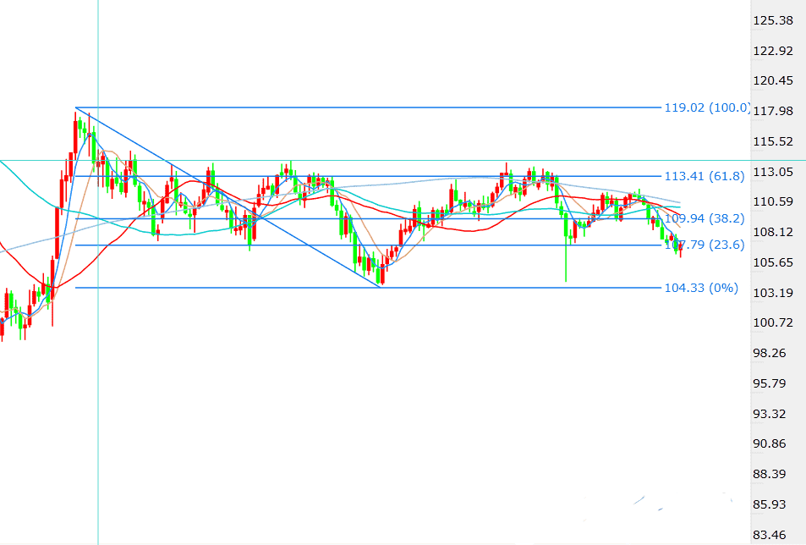Screen dimensions: 806x545
Task: Select the 104.33 (0%) Fibonacci base label
Action: 701,288
